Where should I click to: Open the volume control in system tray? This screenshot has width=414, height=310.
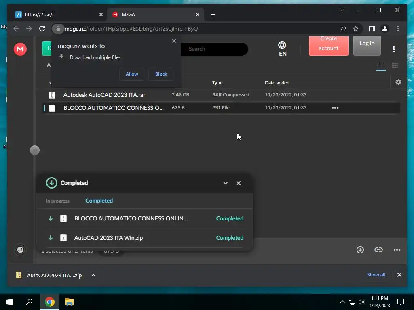tap(361, 302)
